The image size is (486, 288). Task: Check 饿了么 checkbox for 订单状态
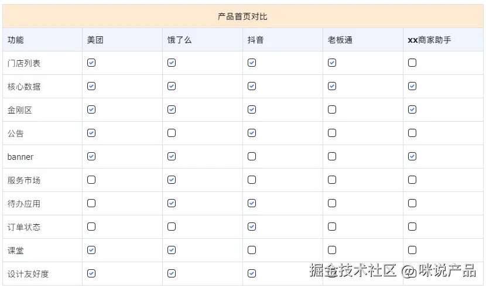coord(172,227)
